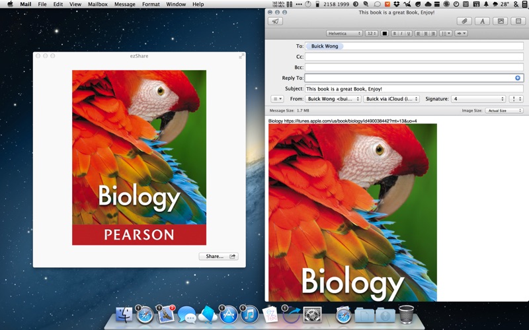
Task: Open iTunes from the Dock
Action: tap(249, 315)
